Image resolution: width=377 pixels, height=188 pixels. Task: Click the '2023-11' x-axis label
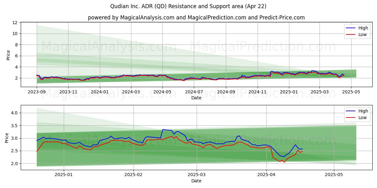pos(68,92)
